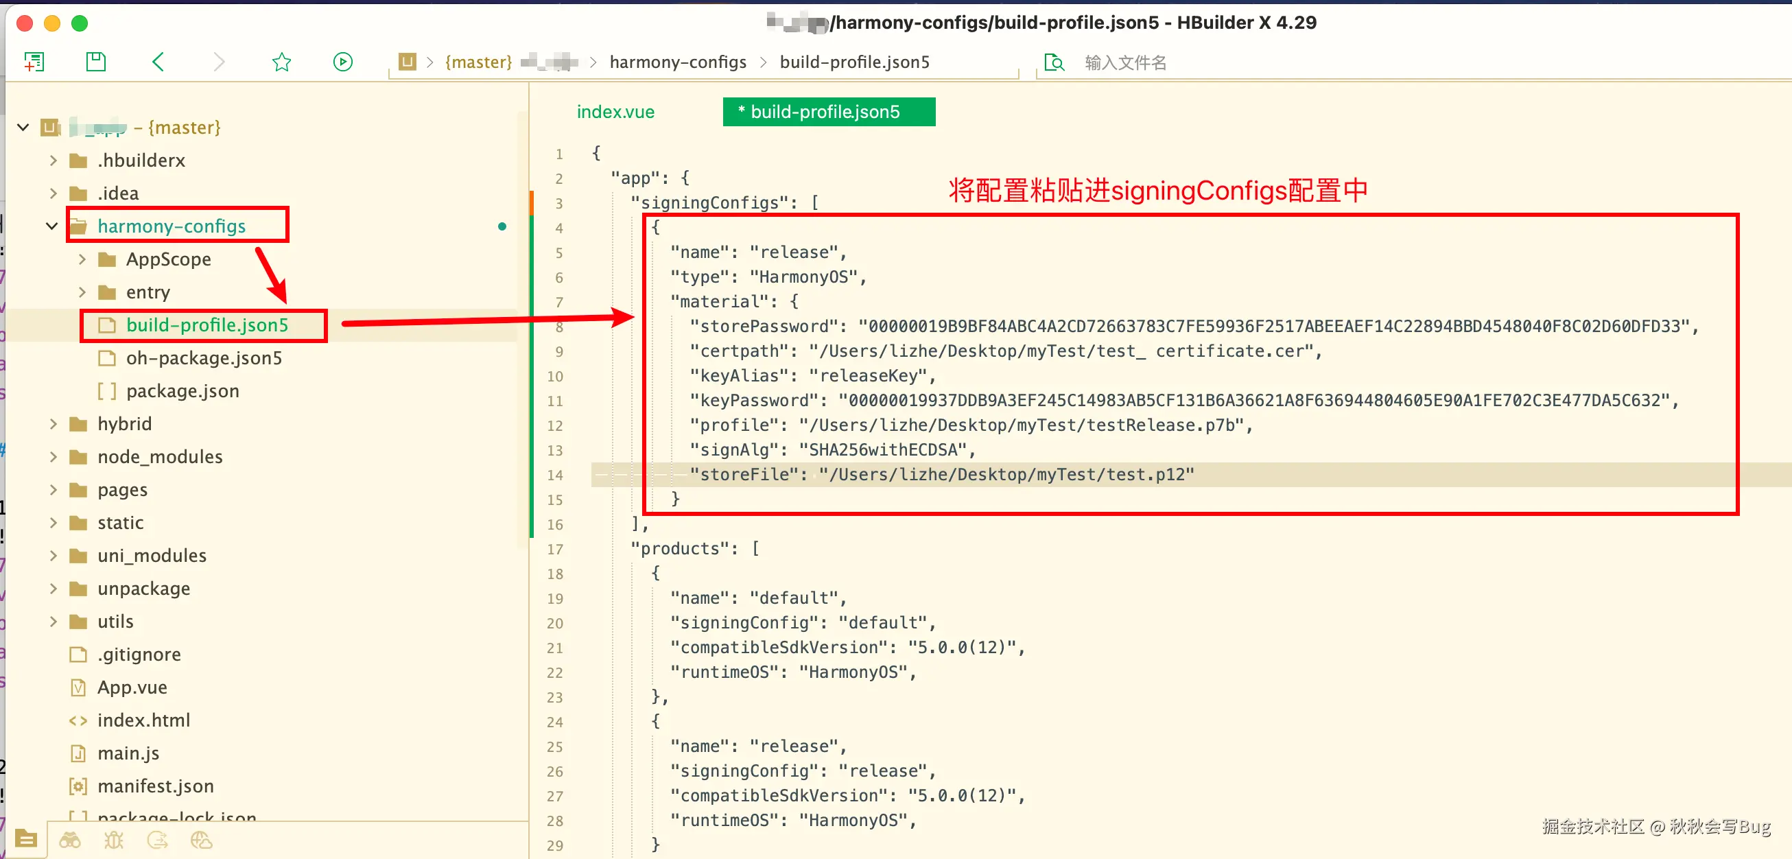Click the save file toolbar icon
The height and width of the screenshot is (859, 1792).
coord(95,62)
